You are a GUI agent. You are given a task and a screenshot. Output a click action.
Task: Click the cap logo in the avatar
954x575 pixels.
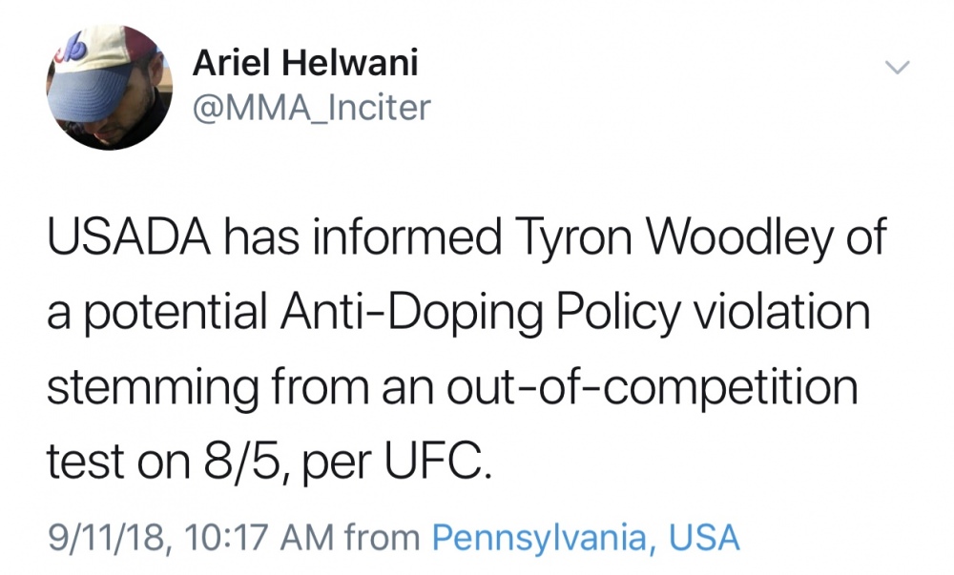[x=72, y=50]
